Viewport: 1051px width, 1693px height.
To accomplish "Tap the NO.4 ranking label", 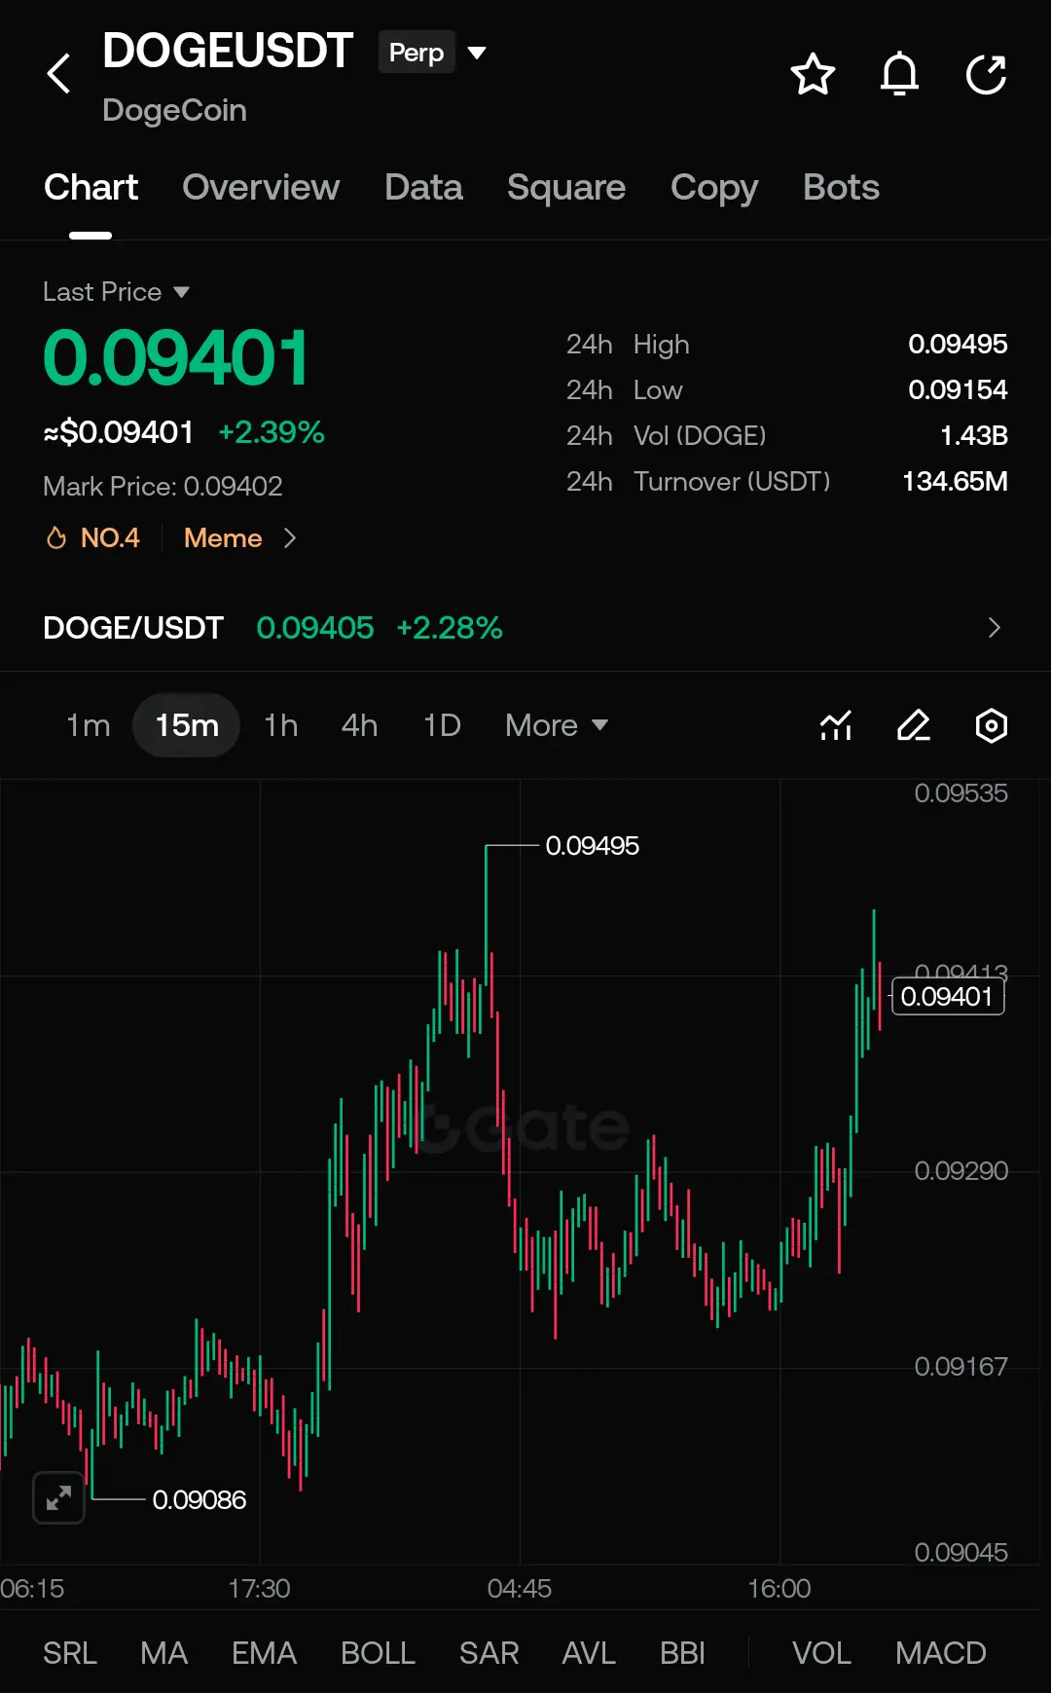I will point(110,537).
